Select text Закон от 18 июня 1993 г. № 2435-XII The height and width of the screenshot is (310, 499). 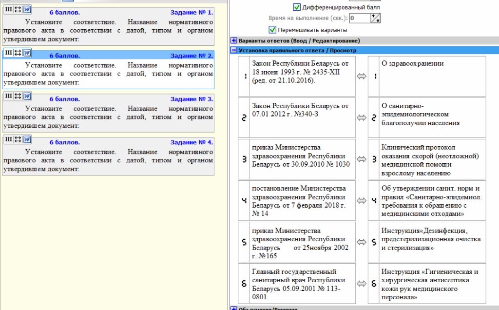(x=300, y=72)
